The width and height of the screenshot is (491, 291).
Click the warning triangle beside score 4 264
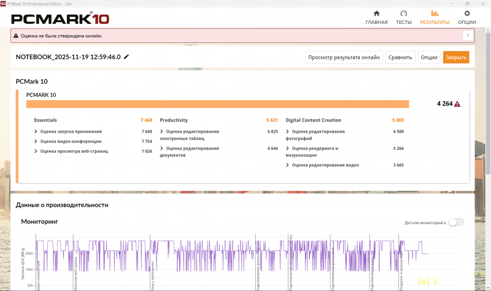point(457,104)
